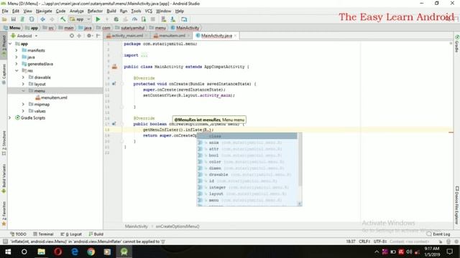Choose 'layout' in autocomplete popup
This screenshot has width=460, height=258.
248,193
